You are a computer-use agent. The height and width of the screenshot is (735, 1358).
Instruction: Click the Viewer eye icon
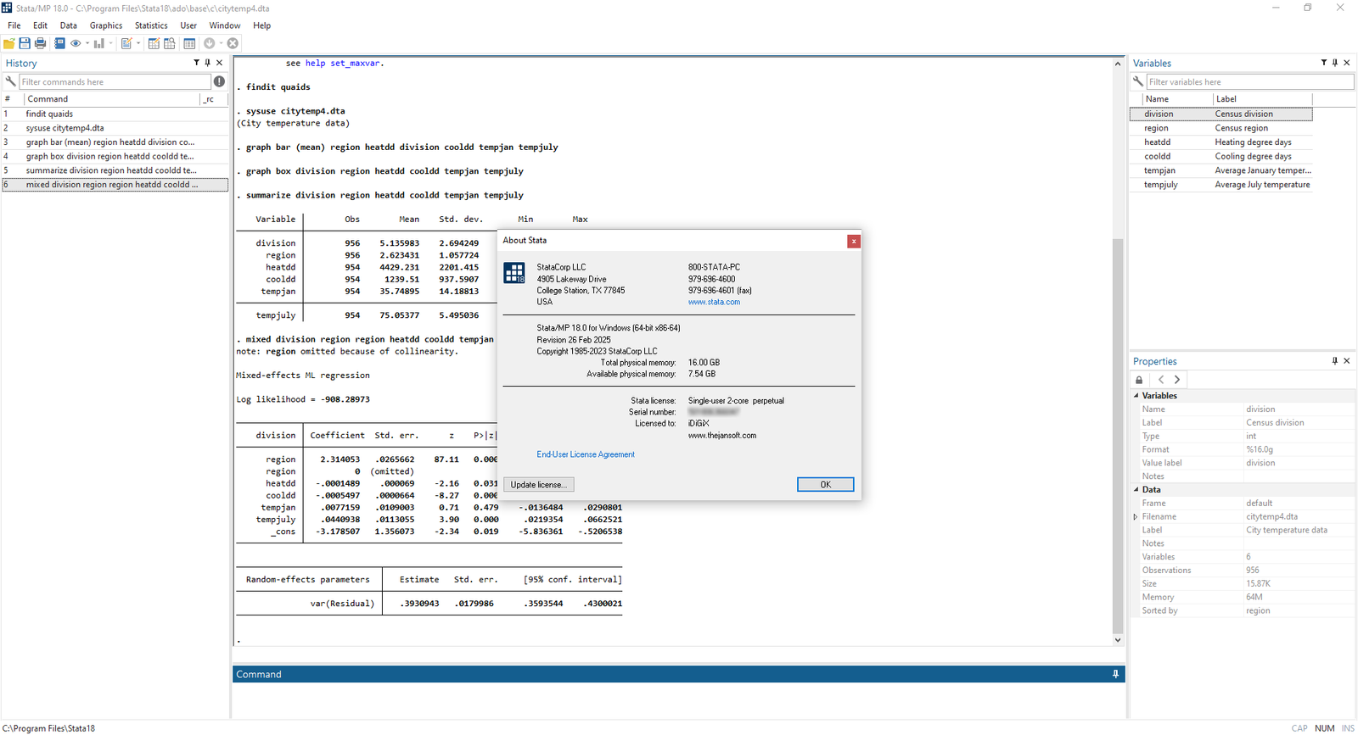tap(76, 43)
